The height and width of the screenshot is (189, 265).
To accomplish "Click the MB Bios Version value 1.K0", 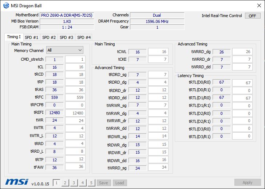I will point(67,21).
